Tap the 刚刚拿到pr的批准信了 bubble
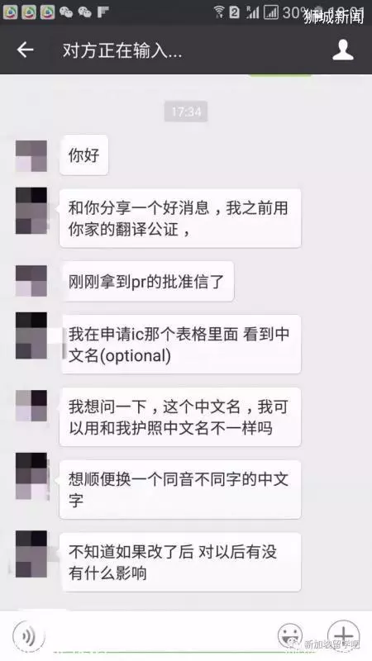 point(147,281)
